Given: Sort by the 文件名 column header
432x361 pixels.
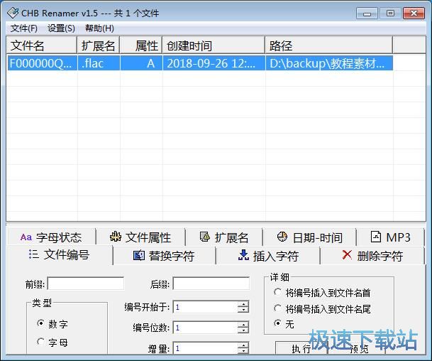Looking at the screenshot, I should (x=41, y=45).
